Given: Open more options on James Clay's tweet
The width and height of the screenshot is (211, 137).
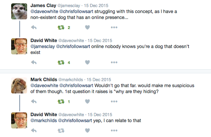Looking at the screenshot, I should 114,28.
